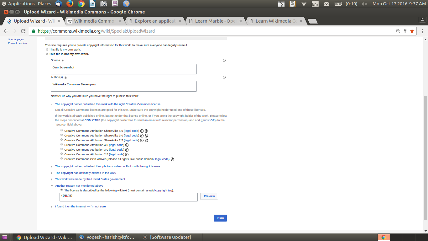Expand 'I found it on the Internet' option
This screenshot has height=241, width=428.
[x=80, y=206]
